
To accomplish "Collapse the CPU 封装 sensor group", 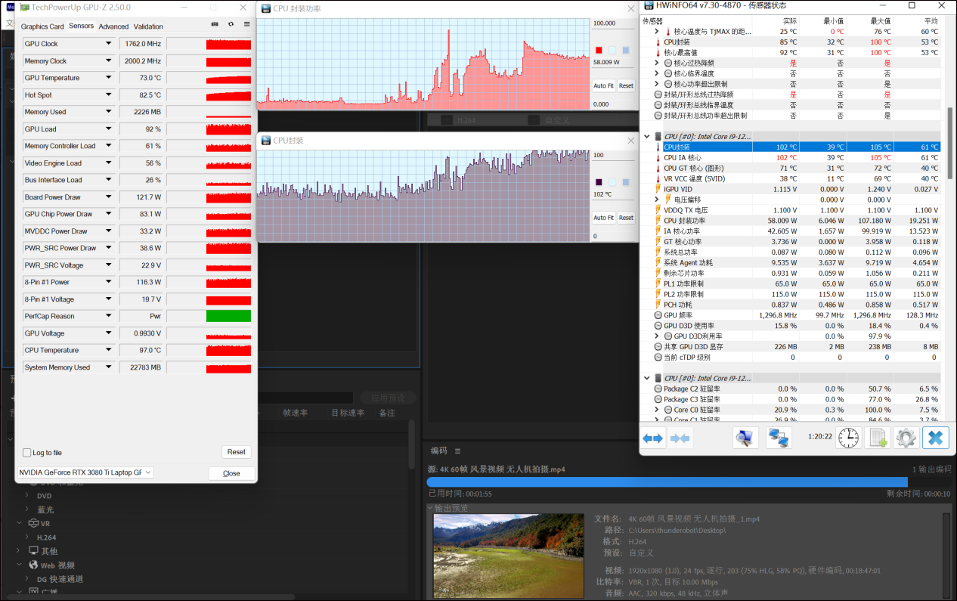I will (x=647, y=137).
